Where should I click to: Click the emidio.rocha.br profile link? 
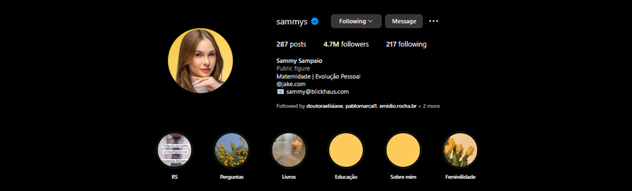(398, 106)
